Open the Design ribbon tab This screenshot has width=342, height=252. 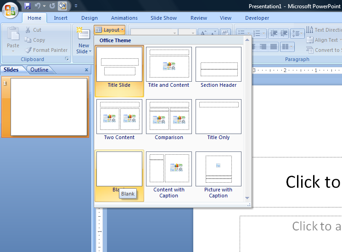tap(90, 18)
